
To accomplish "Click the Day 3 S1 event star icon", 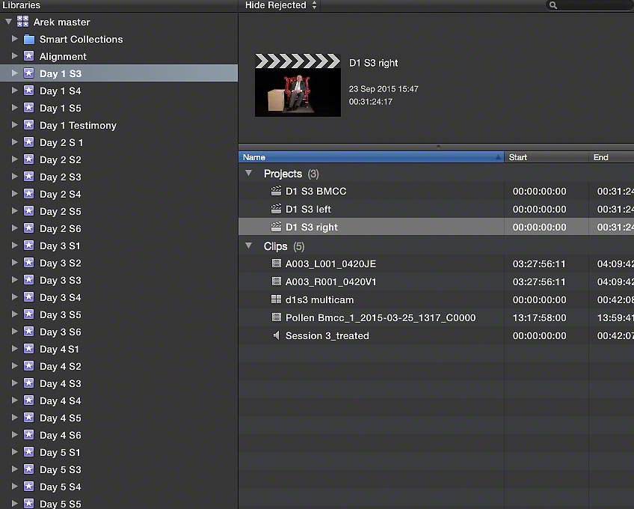I will point(28,246).
